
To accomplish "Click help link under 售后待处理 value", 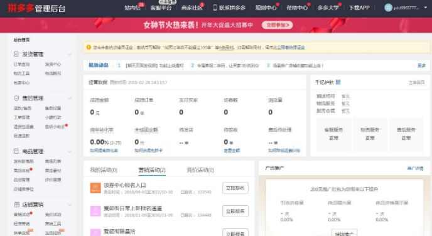I will (x=284, y=151).
